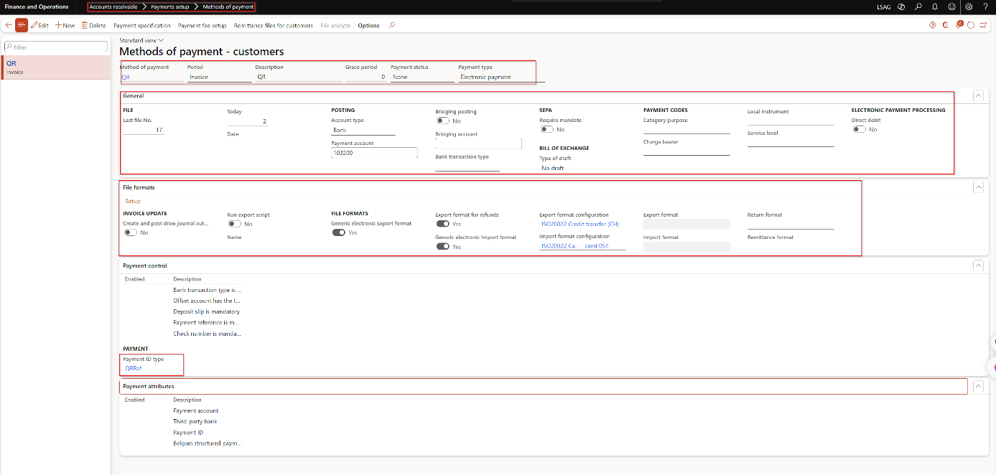Click Finance and Operations title

tap(37, 6)
